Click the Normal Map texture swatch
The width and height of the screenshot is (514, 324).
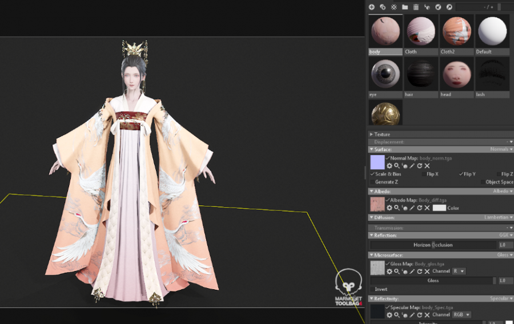(378, 163)
